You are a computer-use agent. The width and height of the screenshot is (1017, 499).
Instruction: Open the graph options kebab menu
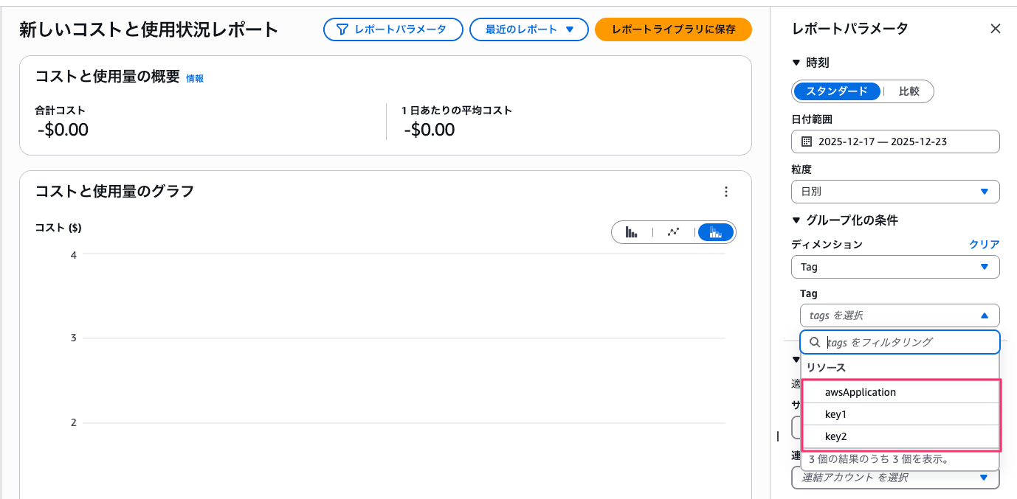point(726,191)
